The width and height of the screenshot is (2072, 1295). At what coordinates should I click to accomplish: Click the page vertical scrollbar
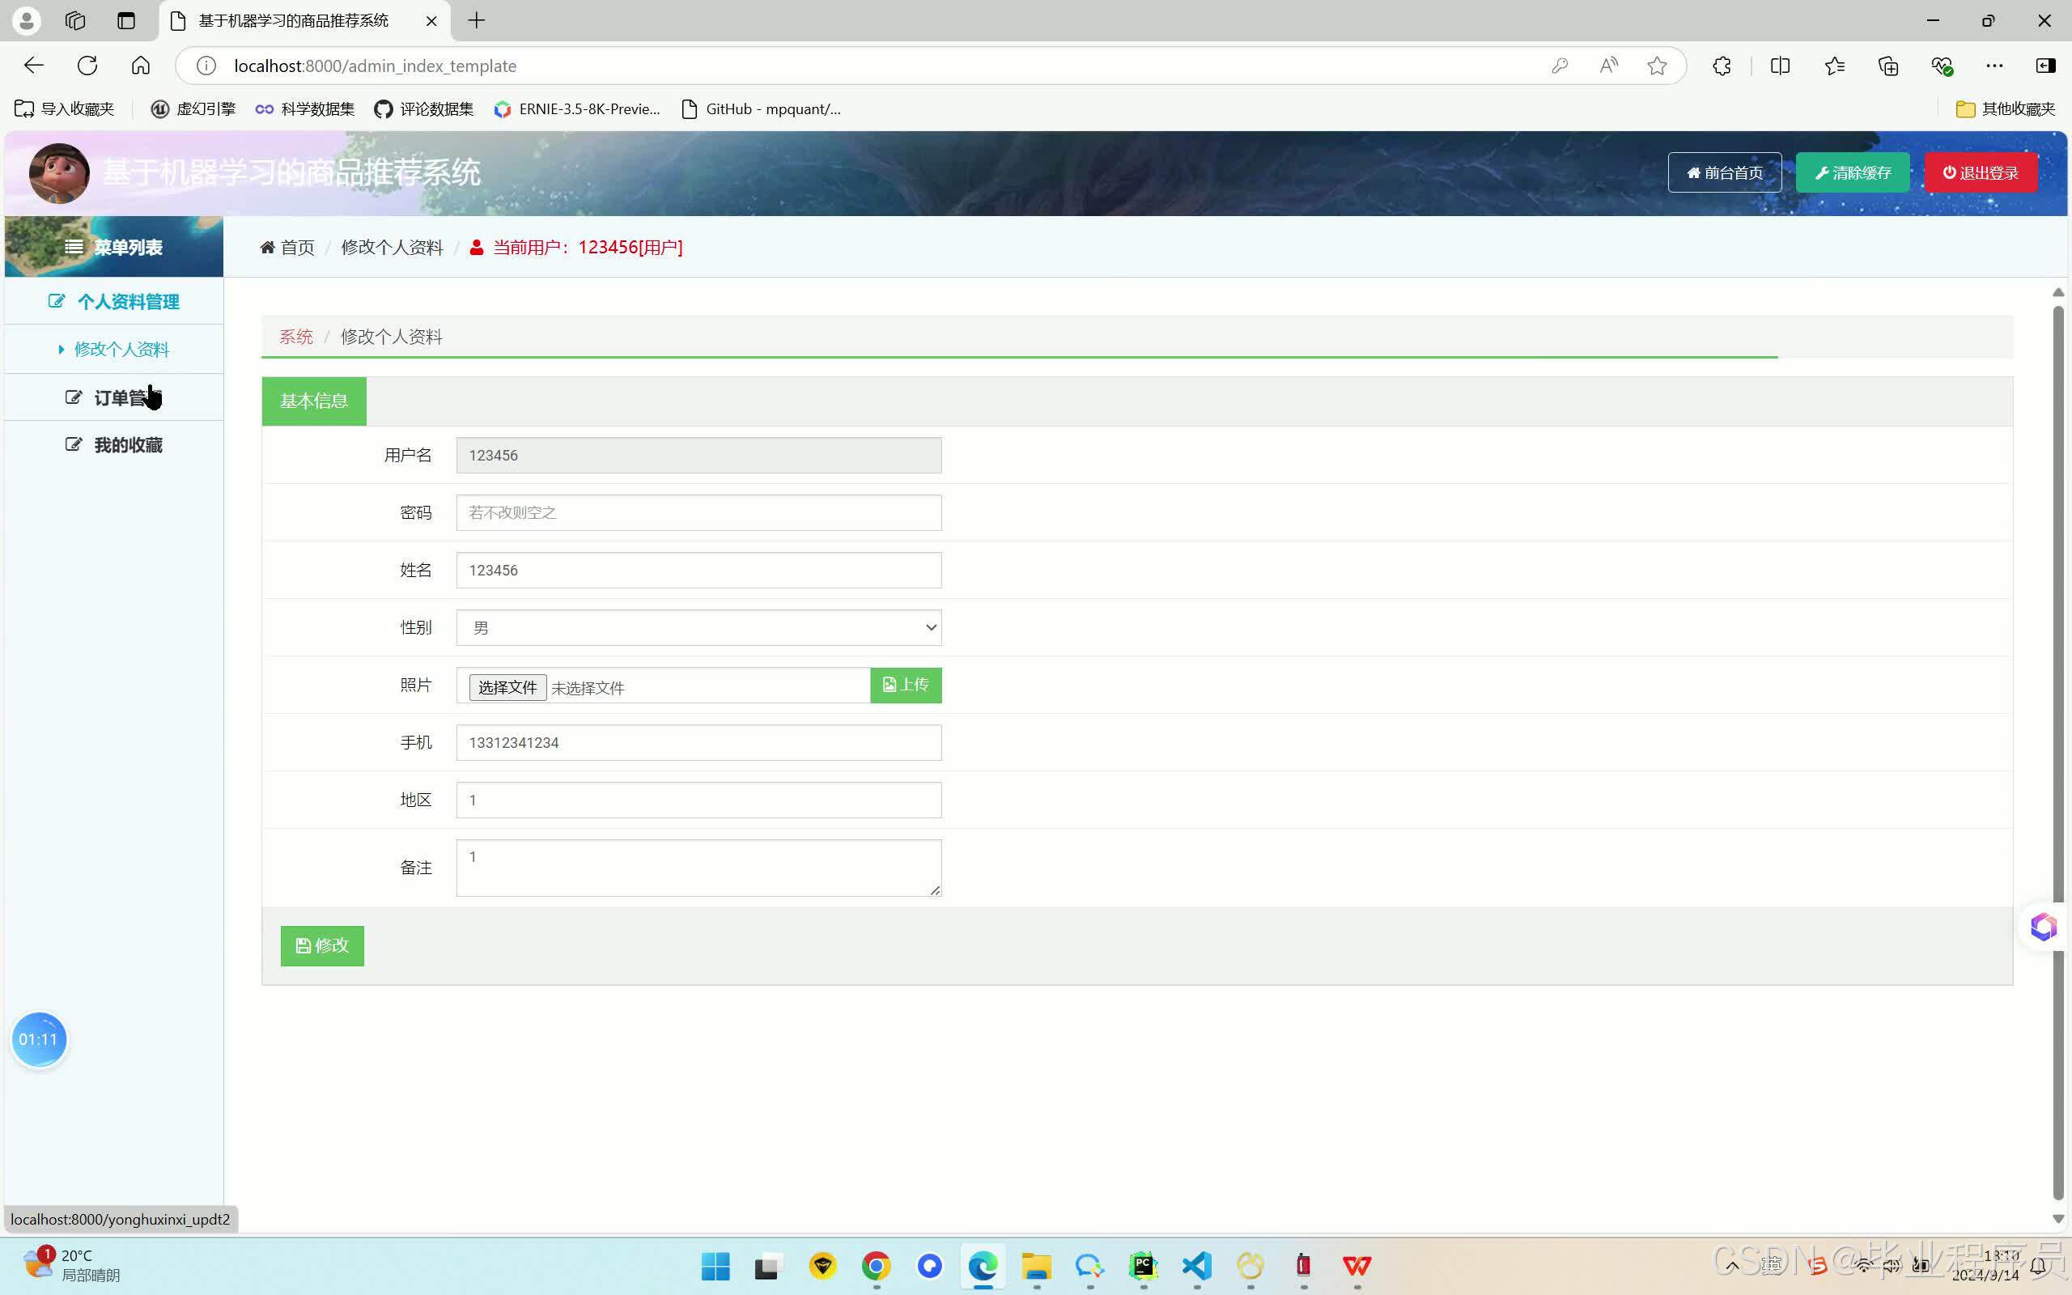coord(2058,754)
